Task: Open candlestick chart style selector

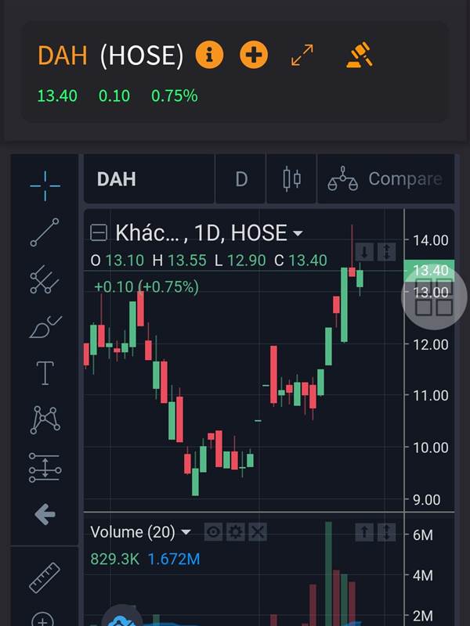Action: click(291, 179)
